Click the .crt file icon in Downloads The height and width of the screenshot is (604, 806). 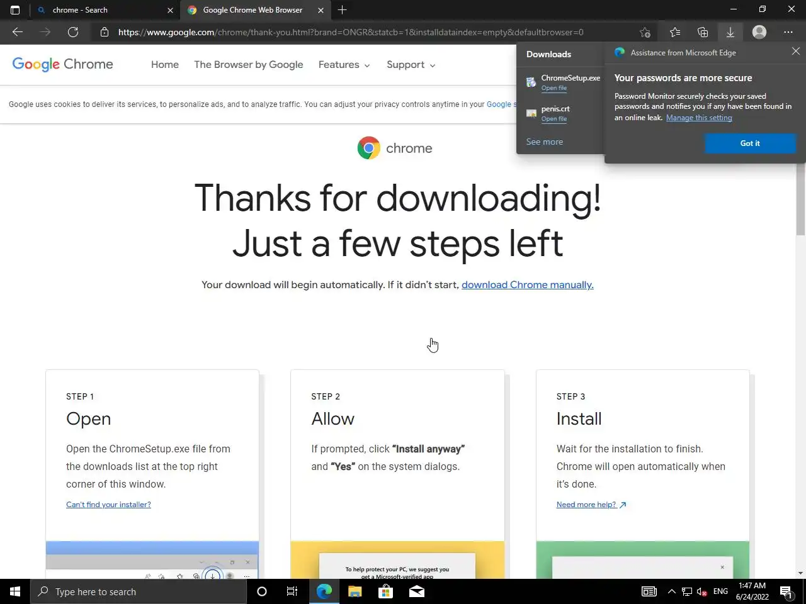[531, 113]
